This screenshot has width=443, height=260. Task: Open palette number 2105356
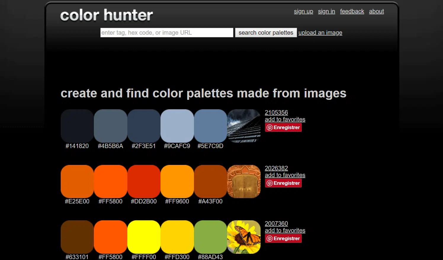point(276,113)
